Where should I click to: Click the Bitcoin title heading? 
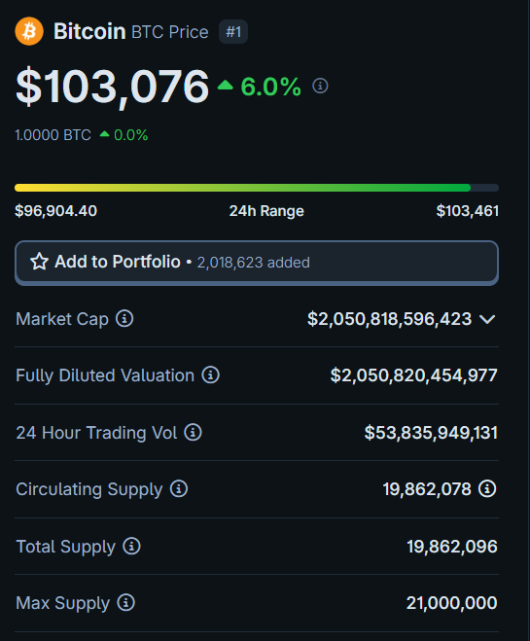pyautogui.click(x=89, y=31)
